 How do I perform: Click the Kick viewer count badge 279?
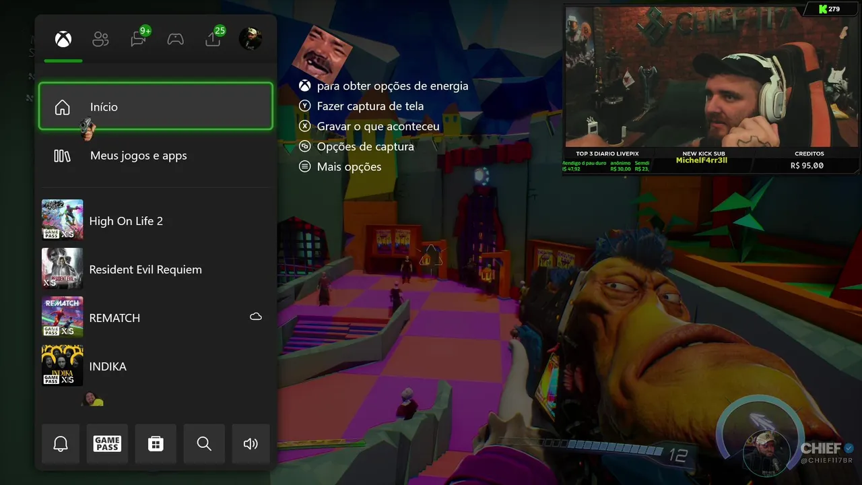point(829,9)
